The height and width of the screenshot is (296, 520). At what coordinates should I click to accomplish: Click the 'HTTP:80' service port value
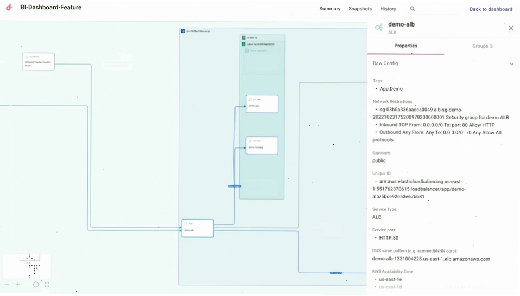[389, 238]
